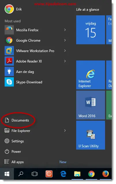The width and height of the screenshot is (116, 184).
Task: Click the New label beside All apps
Action: click(63, 162)
